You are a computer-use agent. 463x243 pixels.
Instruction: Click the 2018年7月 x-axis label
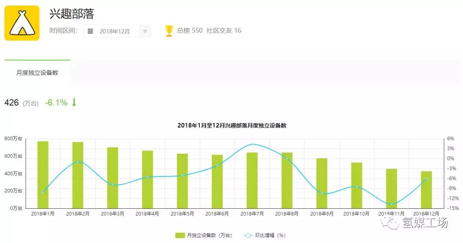tap(252, 214)
